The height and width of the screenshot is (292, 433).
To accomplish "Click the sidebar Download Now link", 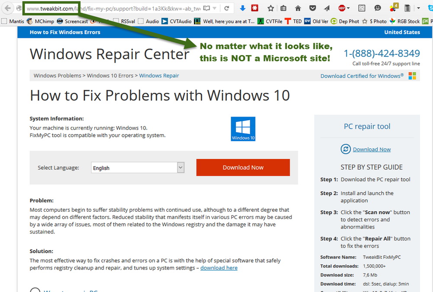I will 372,149.
